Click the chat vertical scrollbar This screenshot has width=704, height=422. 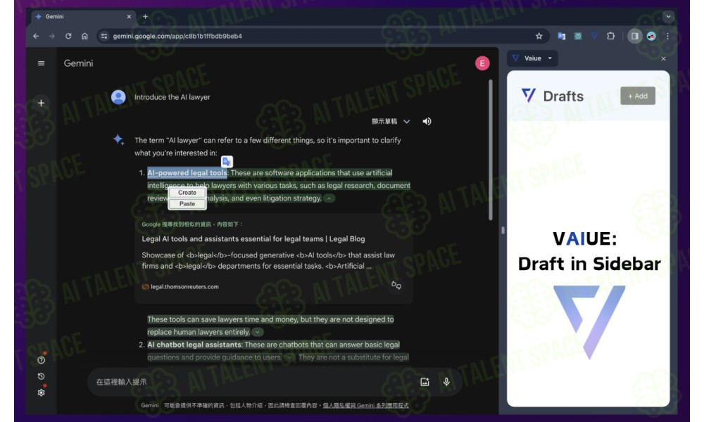click(x=490, y=151)
